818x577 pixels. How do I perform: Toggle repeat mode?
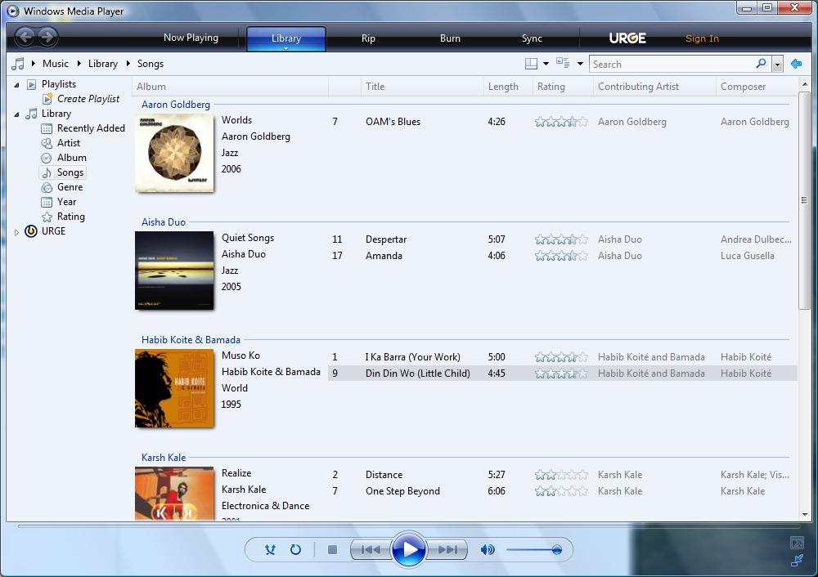point(296,550)
